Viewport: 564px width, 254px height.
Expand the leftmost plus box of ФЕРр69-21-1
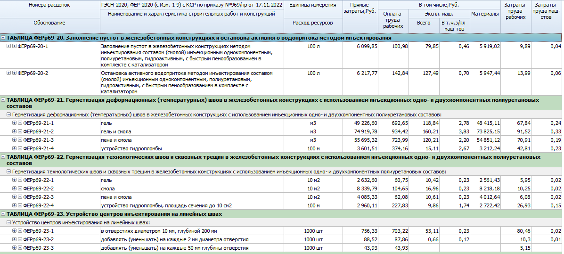tap(14, 123)
